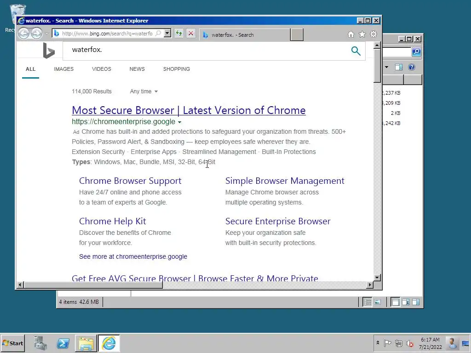The image size is (471, 353).
Task: Expand the address bar autocomplete dropdown
Action: (x=167, y=33)
